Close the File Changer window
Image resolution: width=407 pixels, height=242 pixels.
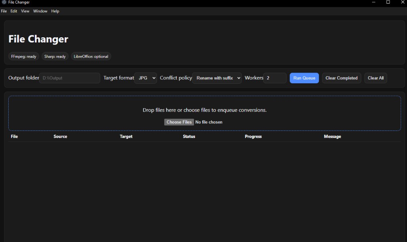pyautogui.click(x=402, y=2)
